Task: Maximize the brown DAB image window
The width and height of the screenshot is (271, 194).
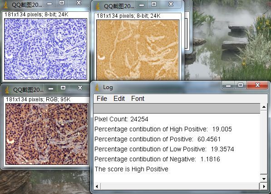Action: point(154,5)
